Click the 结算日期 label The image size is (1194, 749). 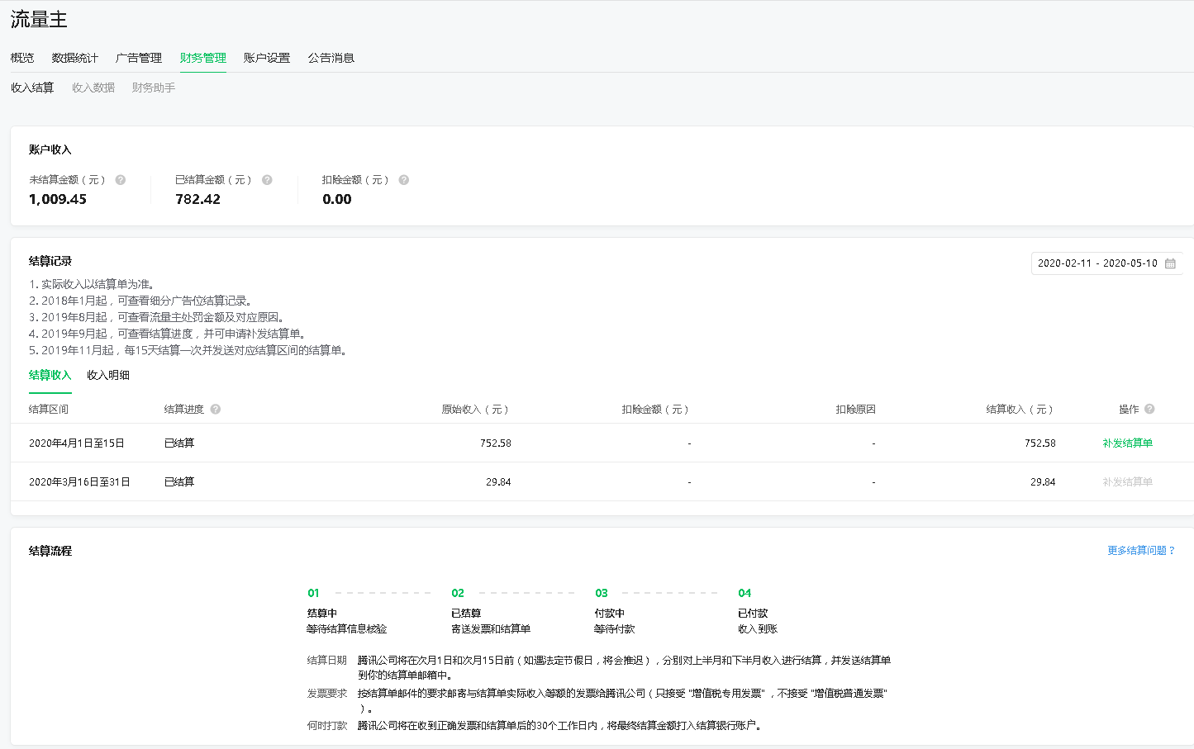(x=327, y=661)
